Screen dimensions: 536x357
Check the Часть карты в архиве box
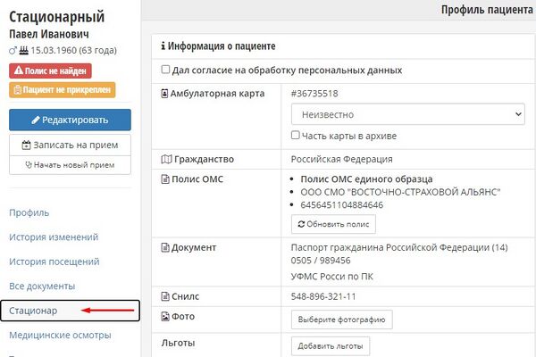point(296,135)
